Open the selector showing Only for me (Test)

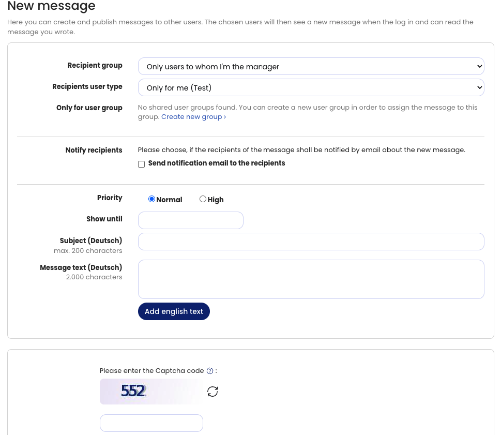tap(310, 87)
